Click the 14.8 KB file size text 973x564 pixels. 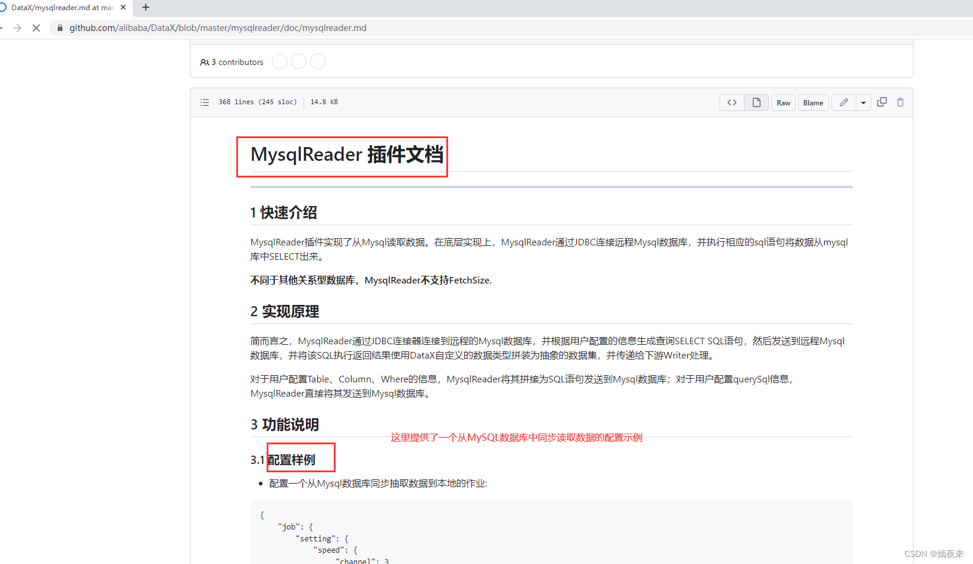(324, 102)
